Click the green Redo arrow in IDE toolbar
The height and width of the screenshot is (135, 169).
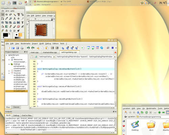[x=33, y=48]
